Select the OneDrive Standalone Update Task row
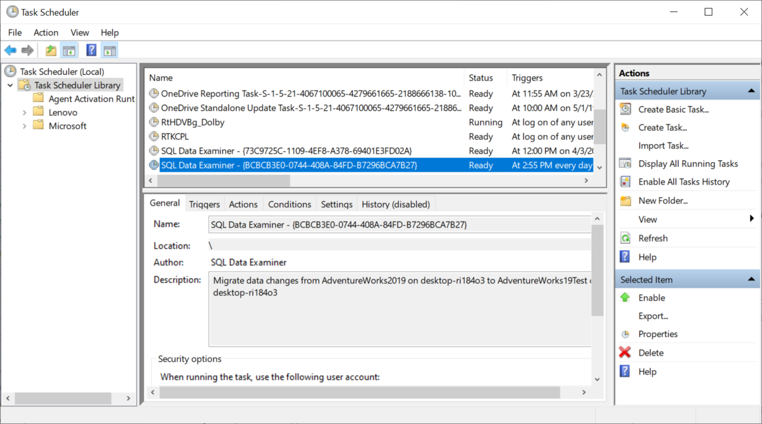Viewport: 762px width, 424px height. pos(370,108)
